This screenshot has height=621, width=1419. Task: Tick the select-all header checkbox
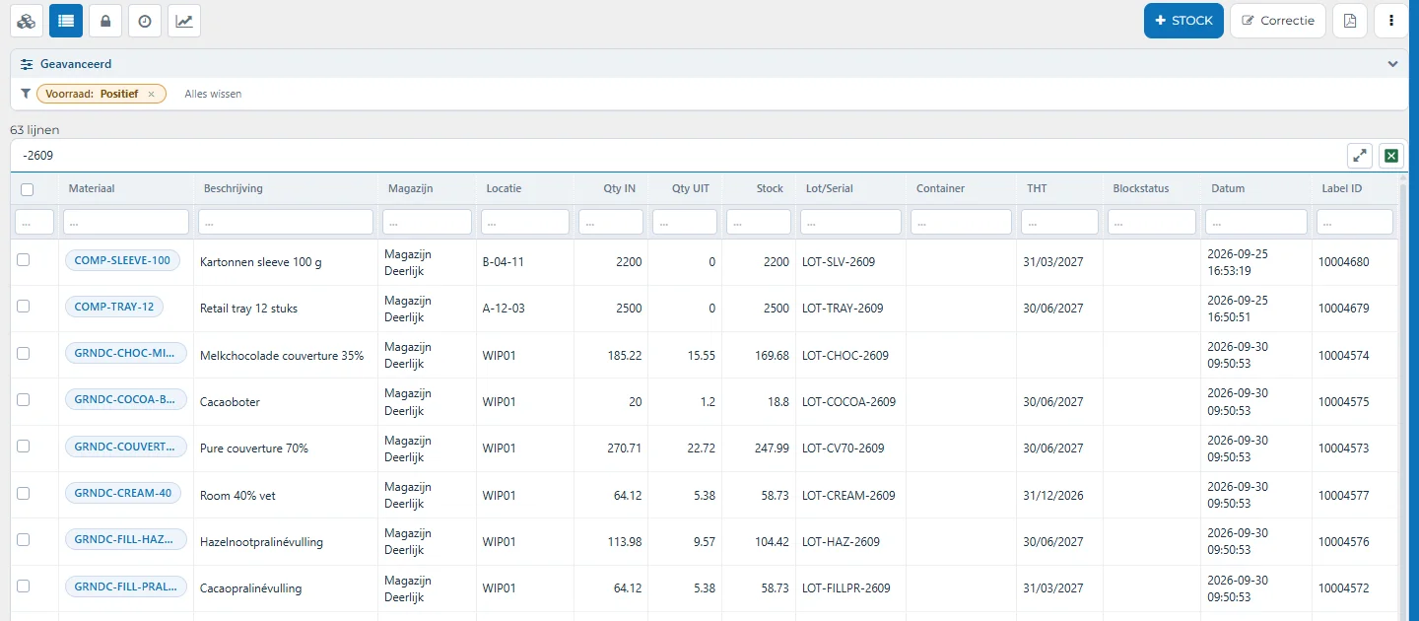pos(27,189)
